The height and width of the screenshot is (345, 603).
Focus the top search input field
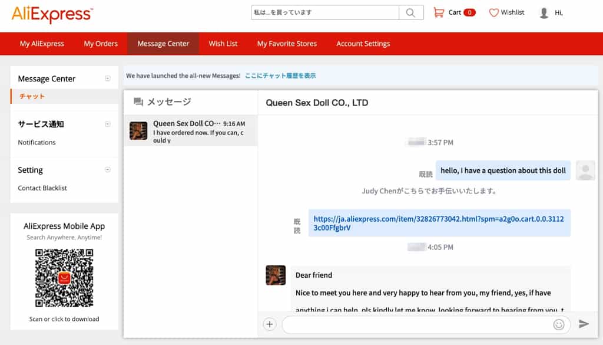(325, 13)
